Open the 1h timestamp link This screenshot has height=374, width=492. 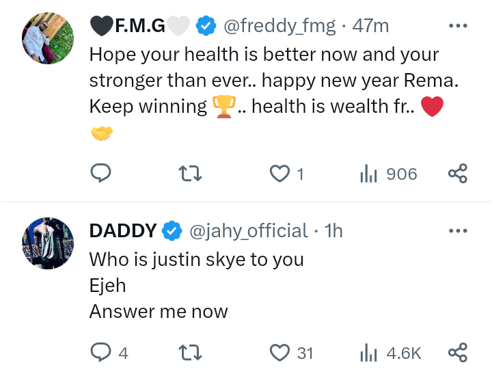click(333, 231)
